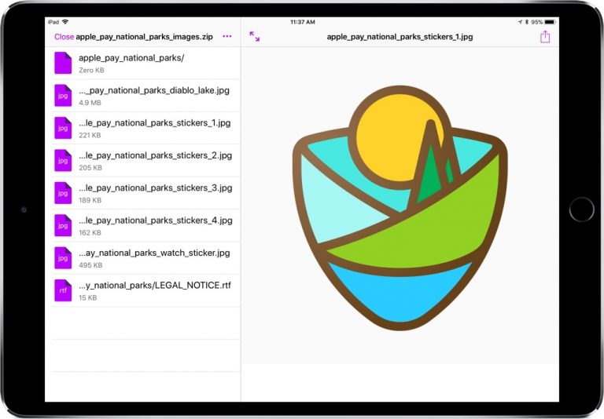Tap the 4.9 MB size label

coord(90,103)
